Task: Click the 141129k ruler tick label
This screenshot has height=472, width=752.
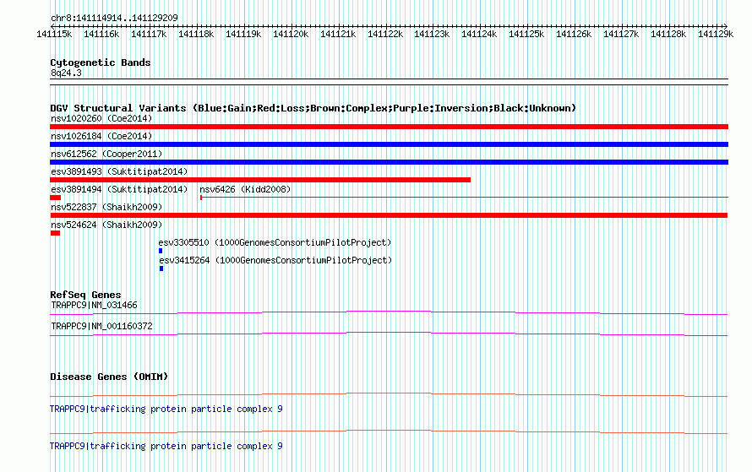Action: point(716,35)
